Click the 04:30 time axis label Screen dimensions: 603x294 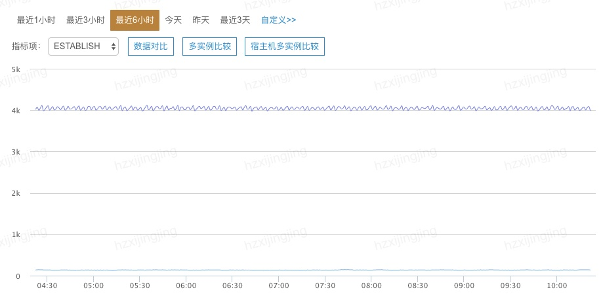[x=47, y=286]
